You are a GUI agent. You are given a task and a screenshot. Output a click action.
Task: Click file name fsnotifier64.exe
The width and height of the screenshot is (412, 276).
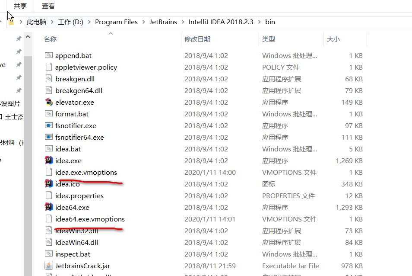tap(79, 137)
